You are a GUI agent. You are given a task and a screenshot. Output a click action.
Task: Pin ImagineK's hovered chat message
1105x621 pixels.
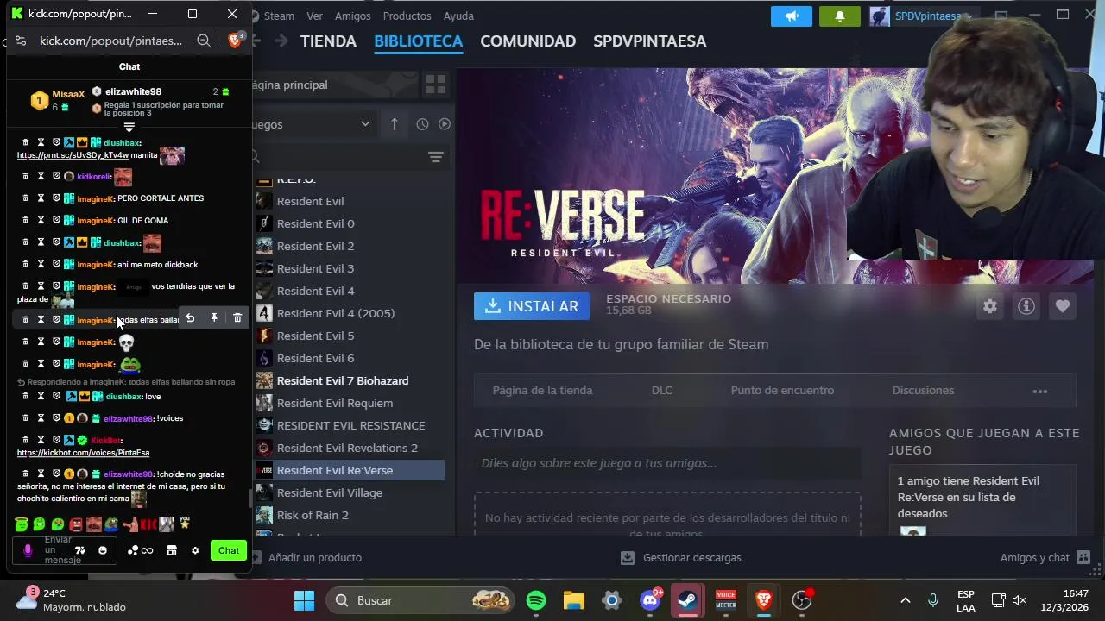pyautogui.click(x=214, y=318)
